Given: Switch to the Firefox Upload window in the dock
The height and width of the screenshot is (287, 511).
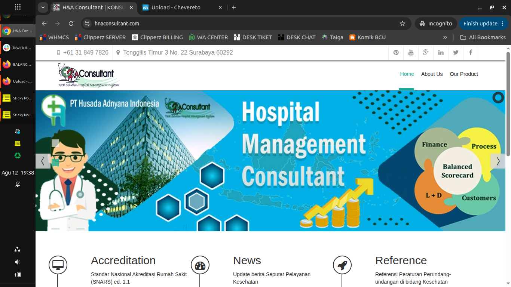Looking at the screenshot, I should click(x=18, y=81).
